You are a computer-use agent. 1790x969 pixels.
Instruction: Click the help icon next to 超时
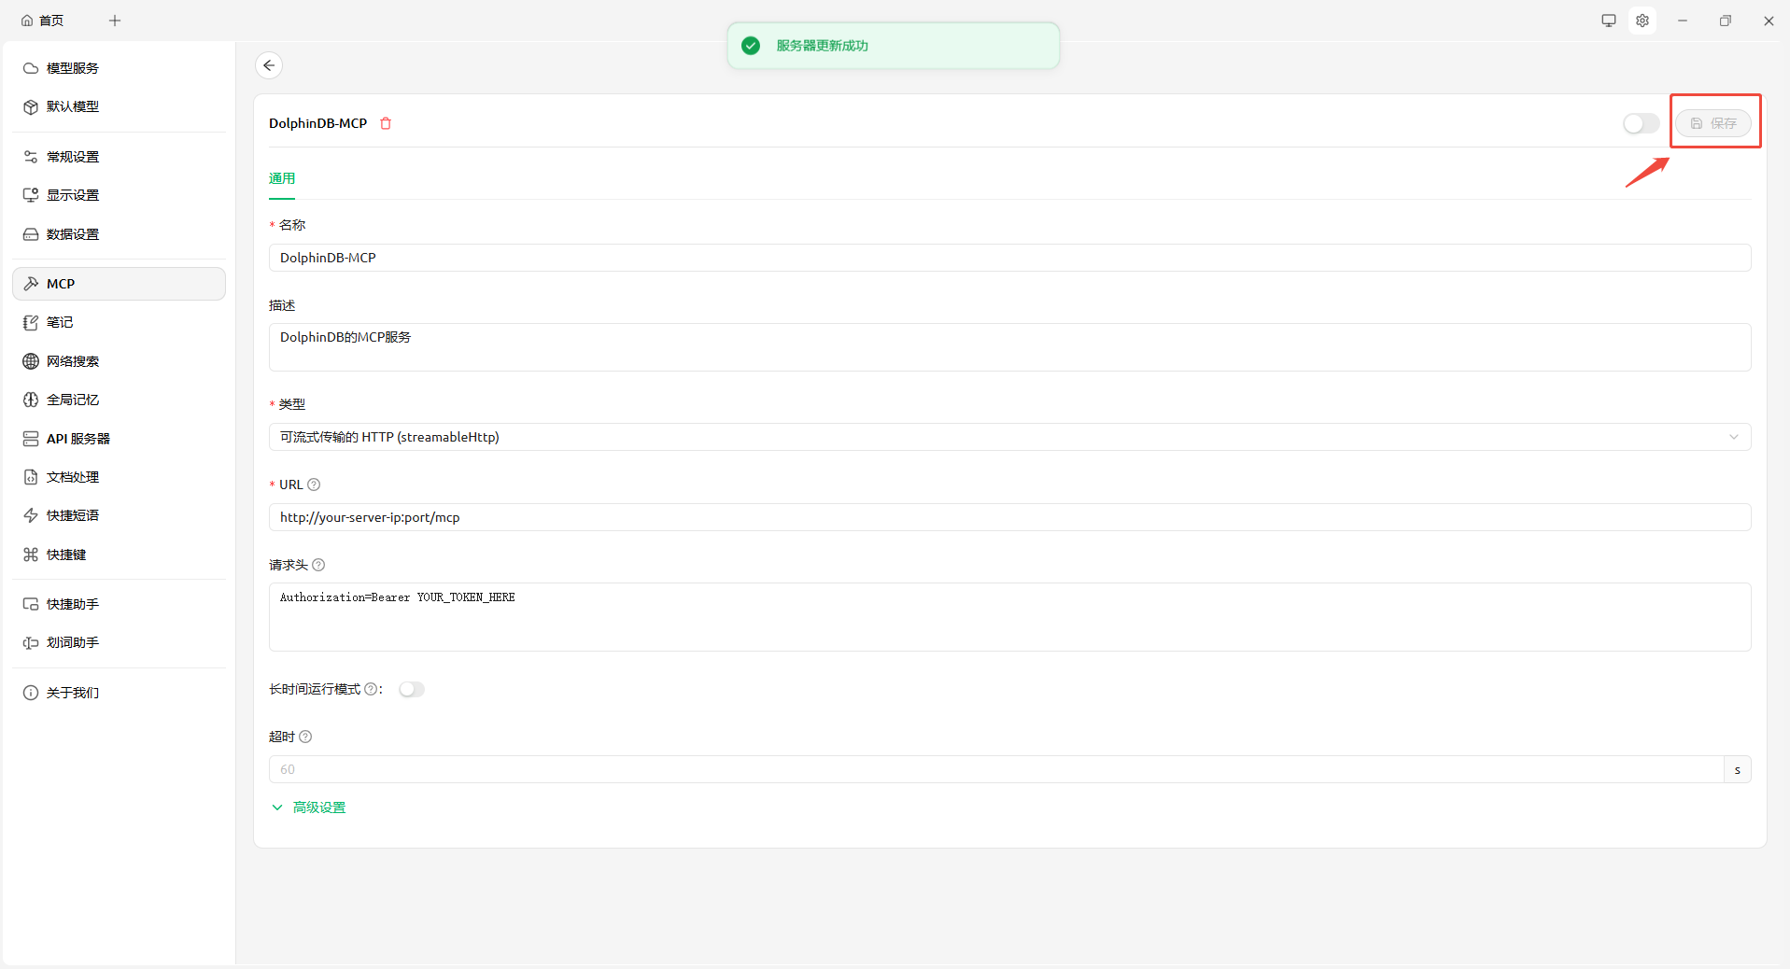[305, 737]
